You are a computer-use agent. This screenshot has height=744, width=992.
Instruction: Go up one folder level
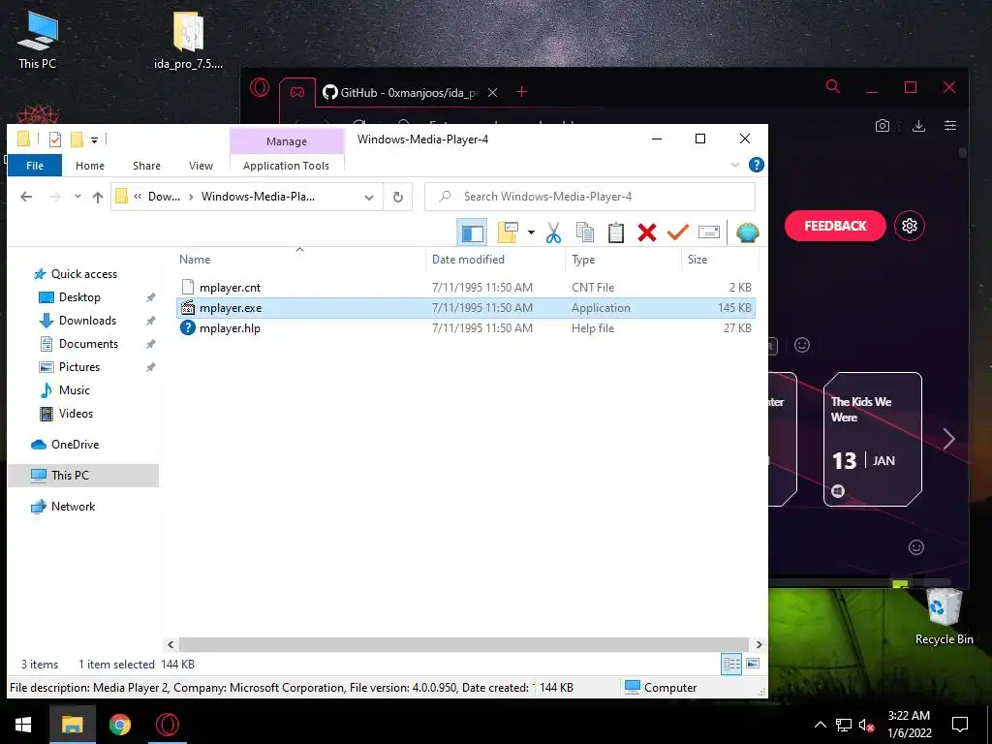[x=98, y=197]
